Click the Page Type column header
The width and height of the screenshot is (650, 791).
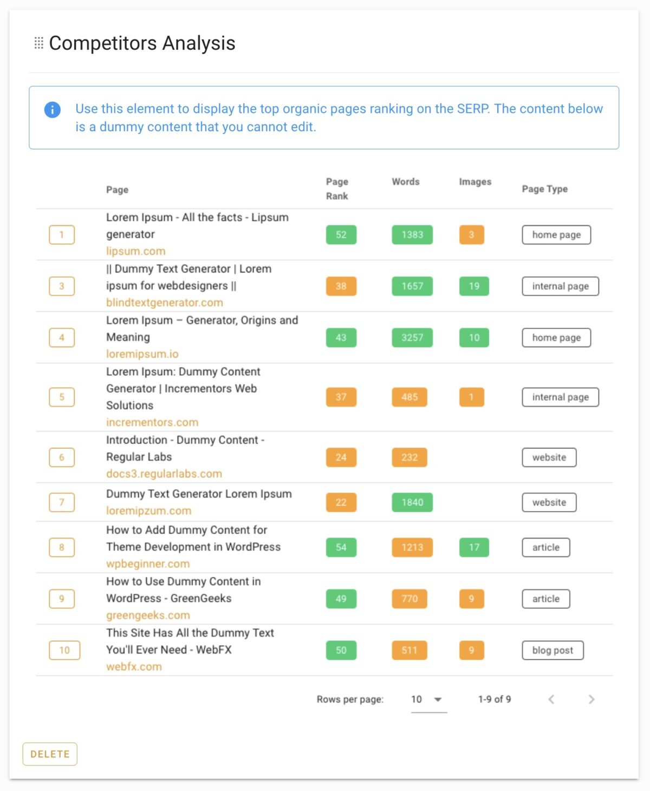point(544,189)
